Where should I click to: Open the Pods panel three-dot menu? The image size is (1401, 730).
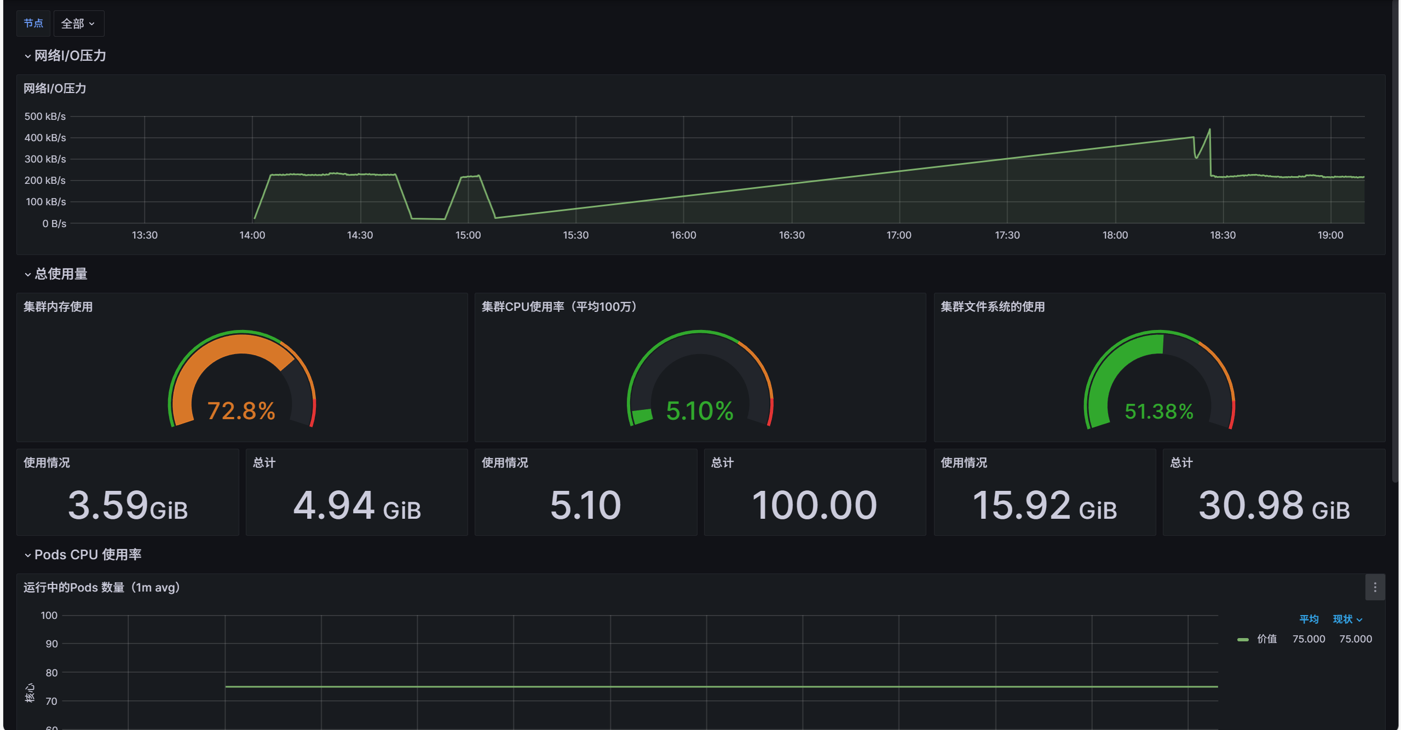1375,587
